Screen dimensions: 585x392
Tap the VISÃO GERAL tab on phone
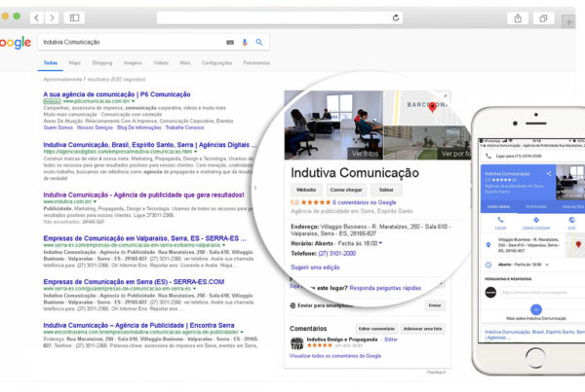click(499, 206)
